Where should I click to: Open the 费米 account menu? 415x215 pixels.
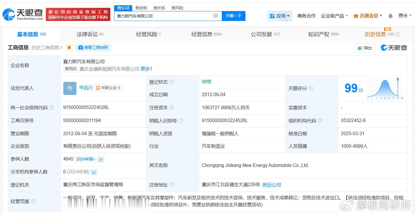click(x=405, y=16)
